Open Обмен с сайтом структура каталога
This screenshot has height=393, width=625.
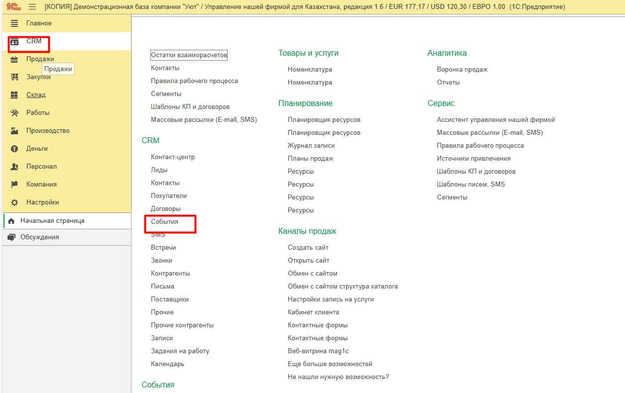click(343, 287)
